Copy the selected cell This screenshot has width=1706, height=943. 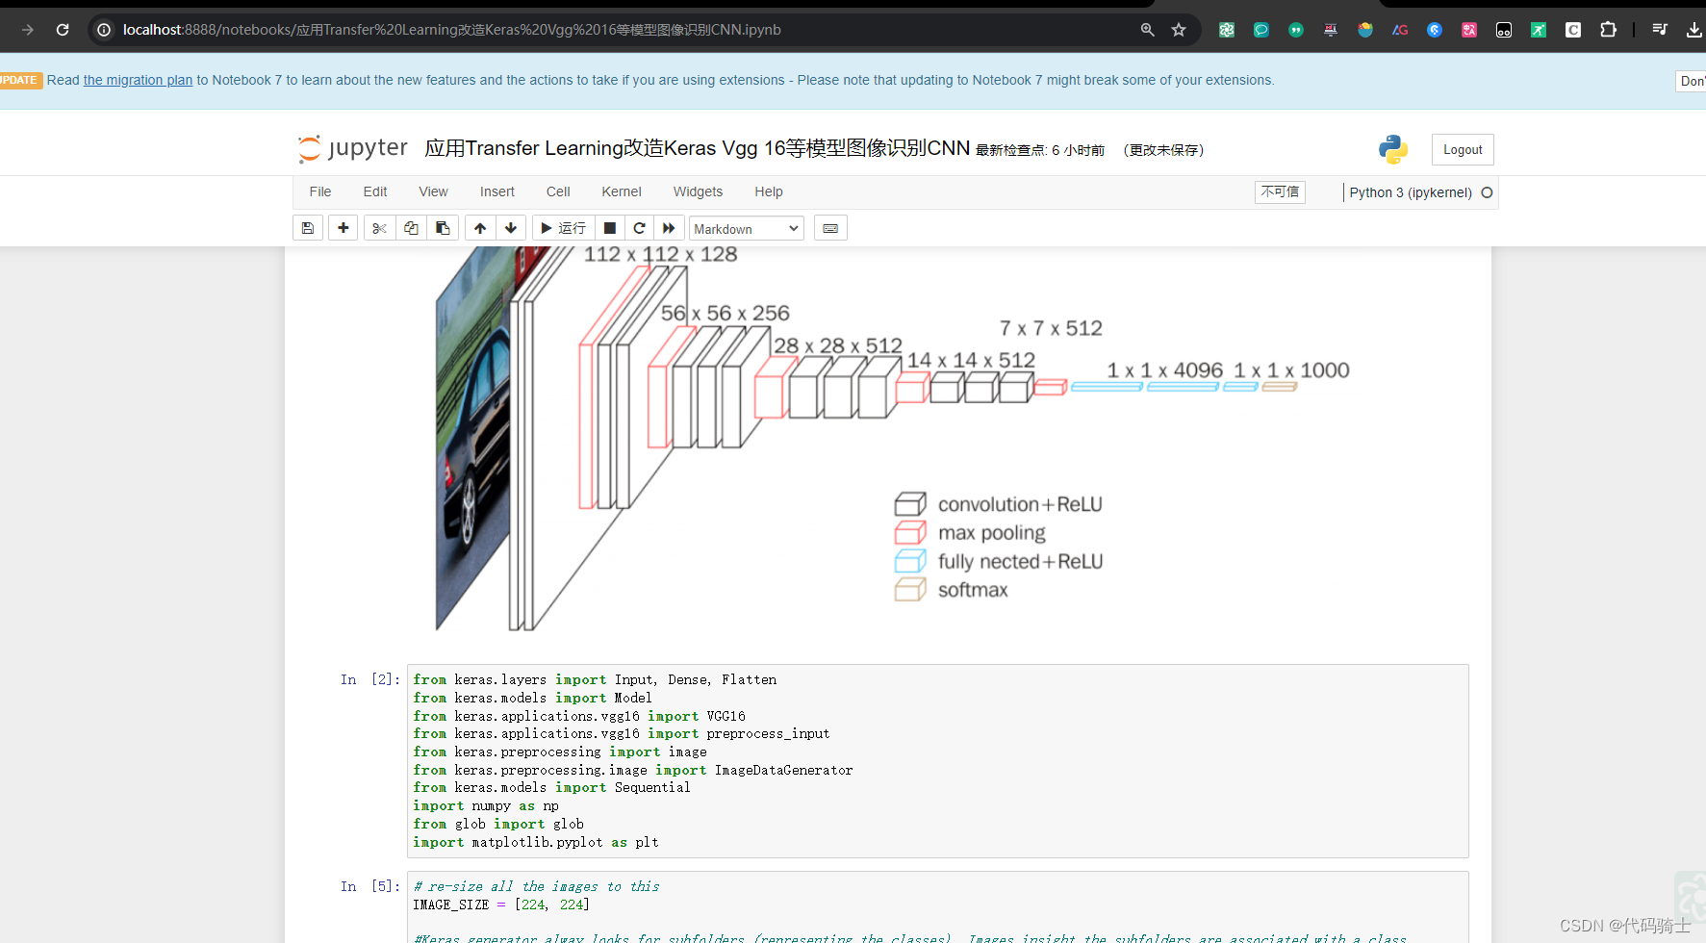click(411, 228)
